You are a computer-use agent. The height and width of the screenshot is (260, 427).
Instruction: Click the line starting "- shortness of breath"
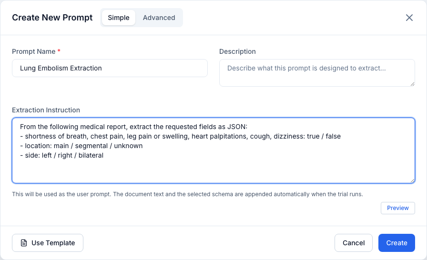click(x=180, y=136)
